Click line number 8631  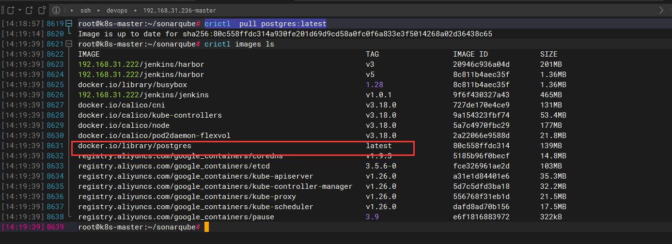pos(55,146)
